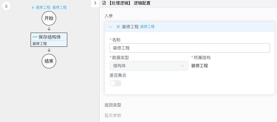Click the variable icon in parameter header
Screen dimensions: 277x122
click(118, 27)
